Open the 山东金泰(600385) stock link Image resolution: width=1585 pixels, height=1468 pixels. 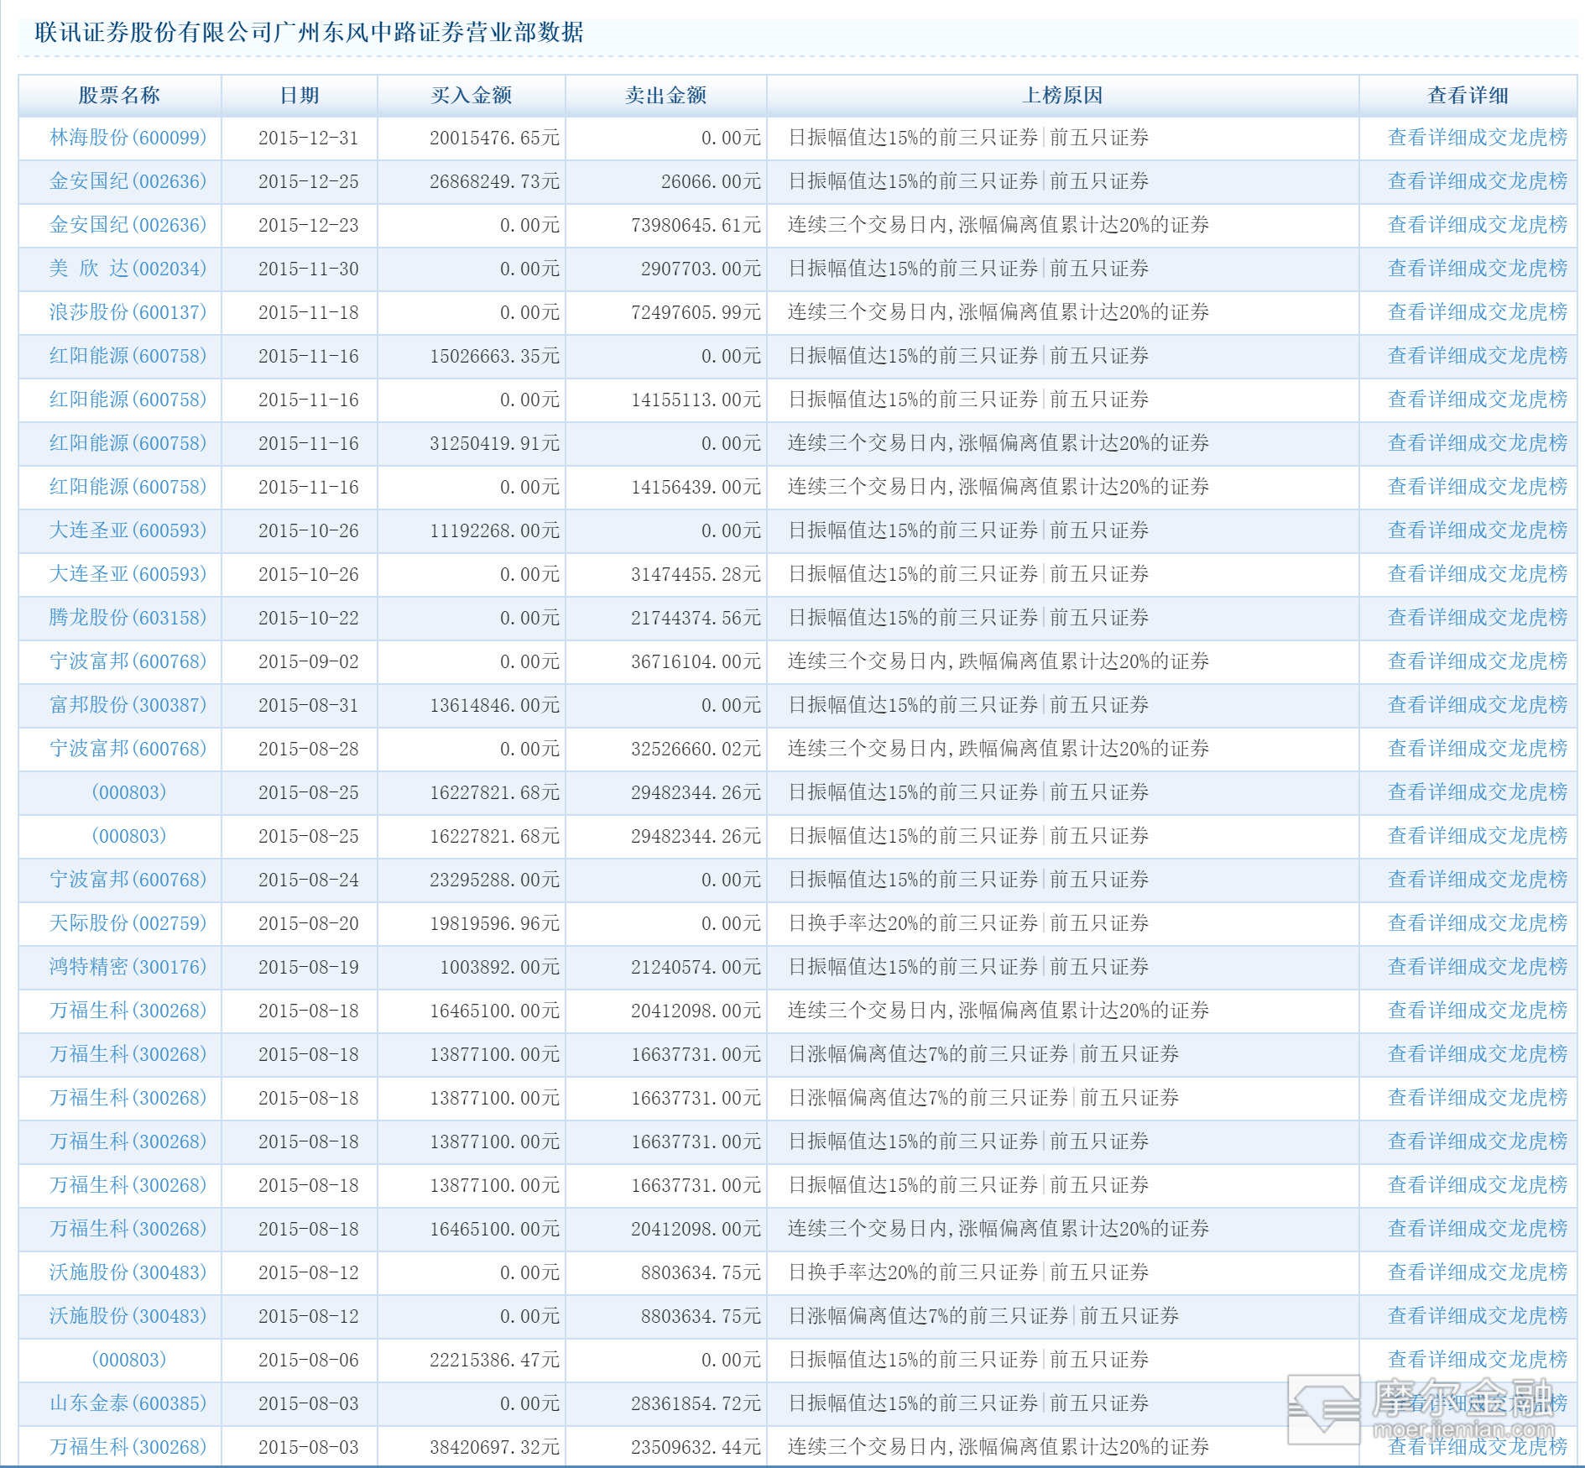click(128, 1403)
